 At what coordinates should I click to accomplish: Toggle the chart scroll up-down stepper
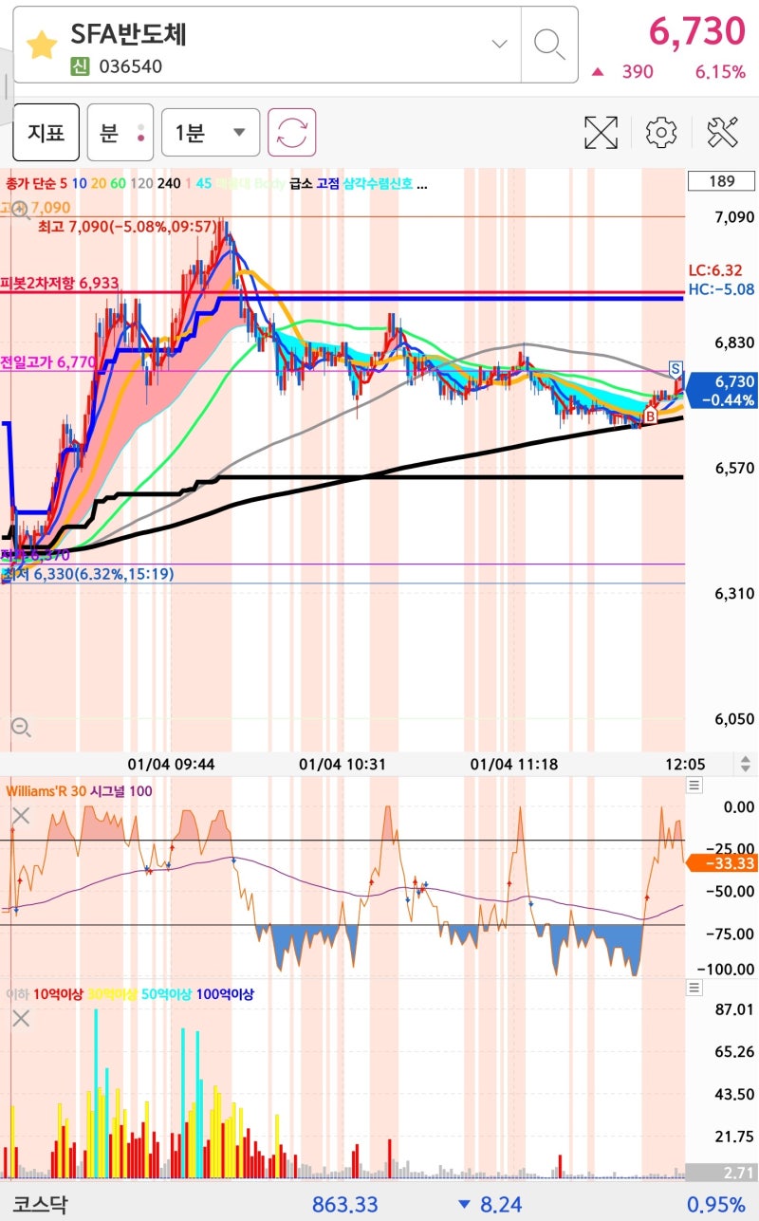click(745, 764)
